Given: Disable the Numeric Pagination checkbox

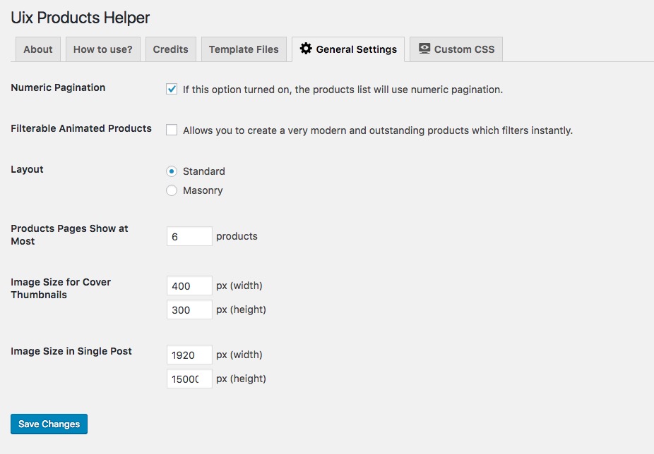Looking at the screenshot, I should point(172,89).
